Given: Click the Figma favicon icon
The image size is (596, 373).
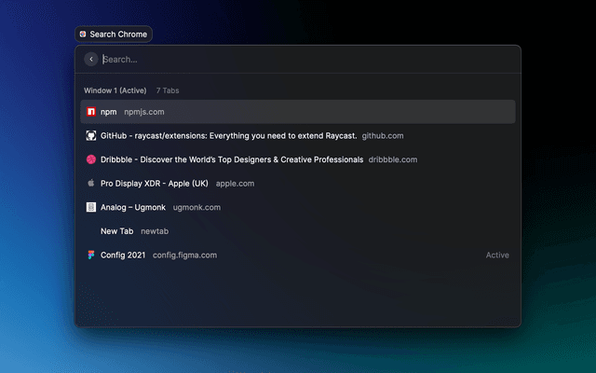Looking at the screenshot, I should click(91, 255).
